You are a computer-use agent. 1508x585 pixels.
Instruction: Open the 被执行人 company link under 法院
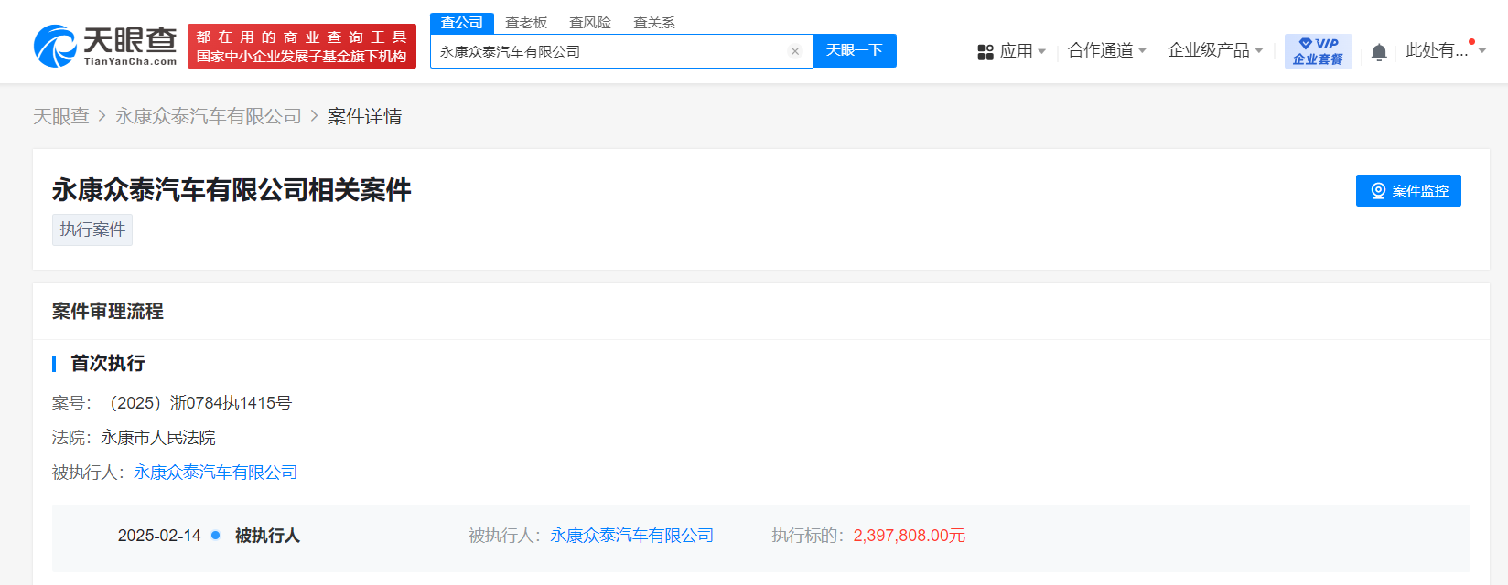pyautogui.click(x=215, y=473)
